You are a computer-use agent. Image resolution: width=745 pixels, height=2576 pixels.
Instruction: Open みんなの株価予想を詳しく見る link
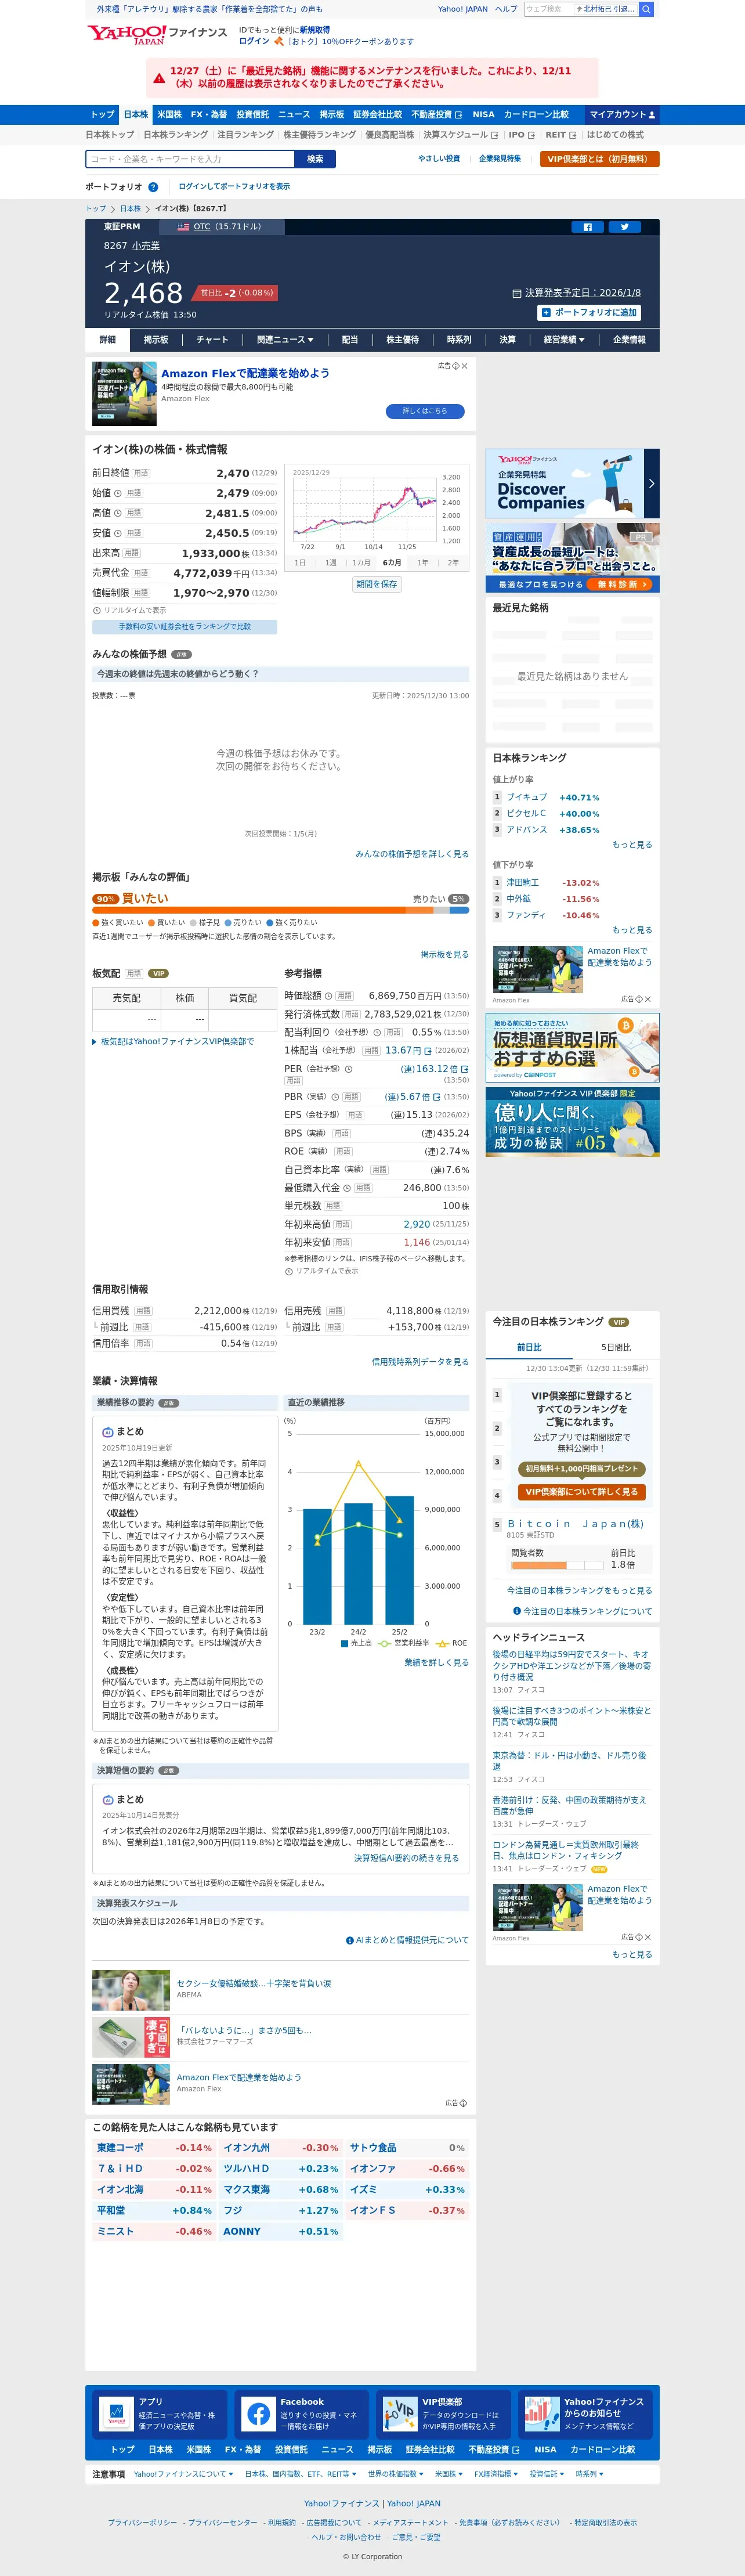point(412,854)
